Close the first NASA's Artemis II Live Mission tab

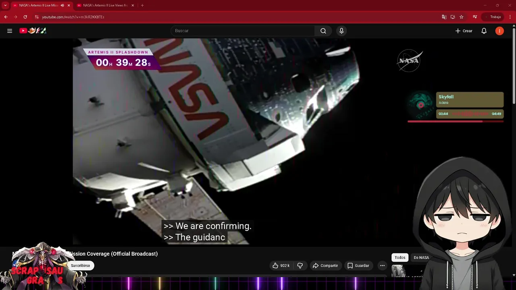(x=69, y=5)
